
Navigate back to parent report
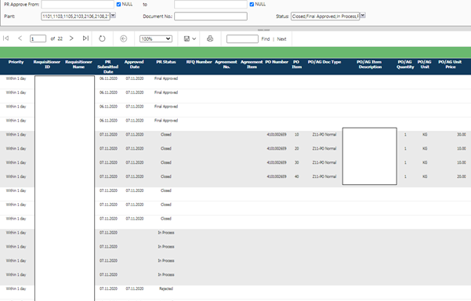124,38
